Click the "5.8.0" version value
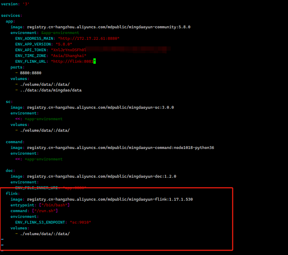Screen dimensions: 288x255 64,44
